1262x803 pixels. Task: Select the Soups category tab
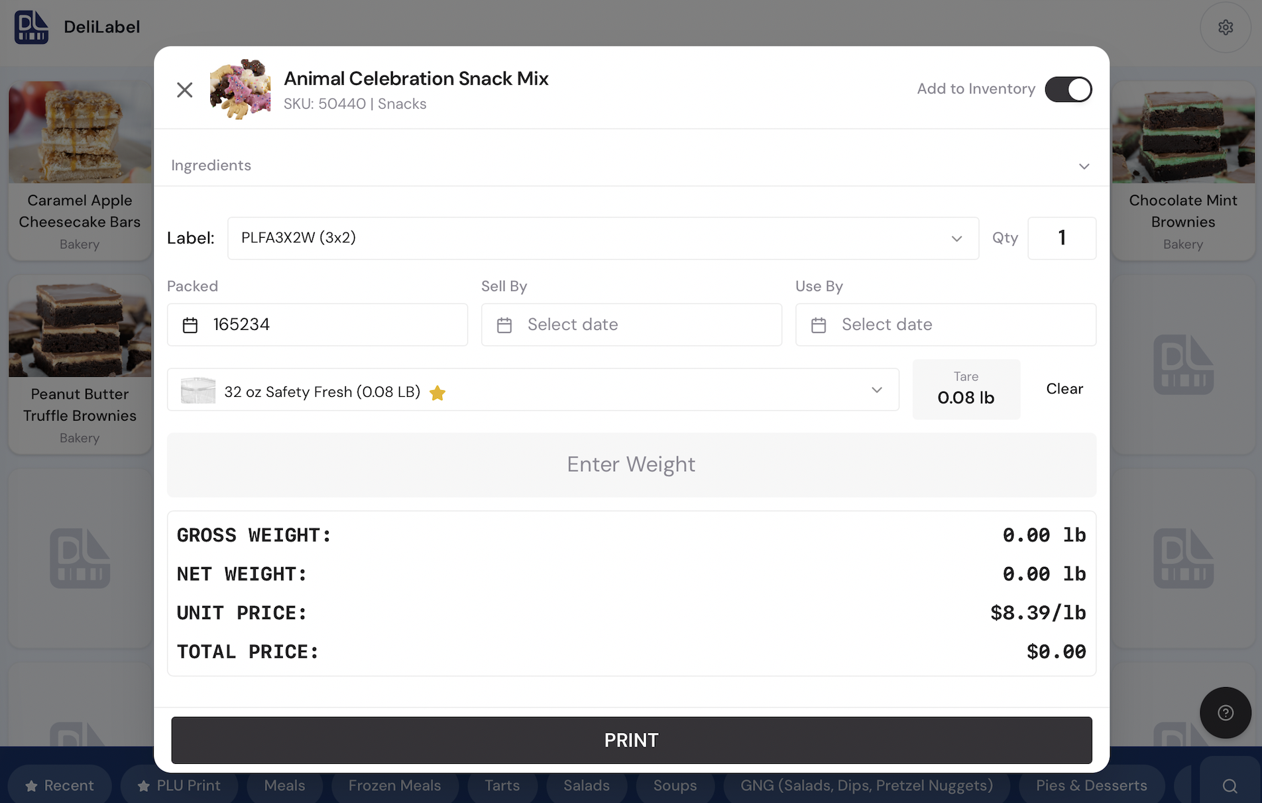(x=675, y=786)
